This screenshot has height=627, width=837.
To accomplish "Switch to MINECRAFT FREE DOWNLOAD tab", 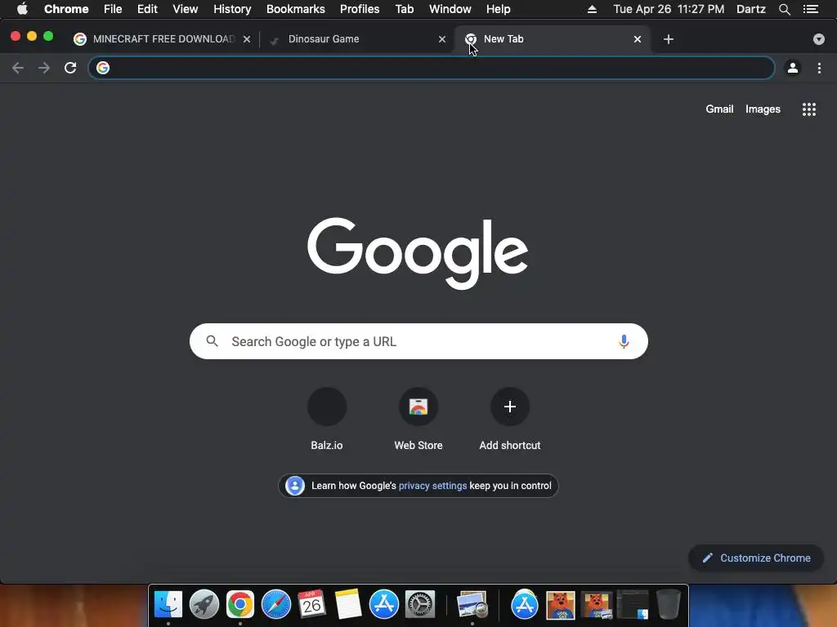I will click(x=163, y=39).
